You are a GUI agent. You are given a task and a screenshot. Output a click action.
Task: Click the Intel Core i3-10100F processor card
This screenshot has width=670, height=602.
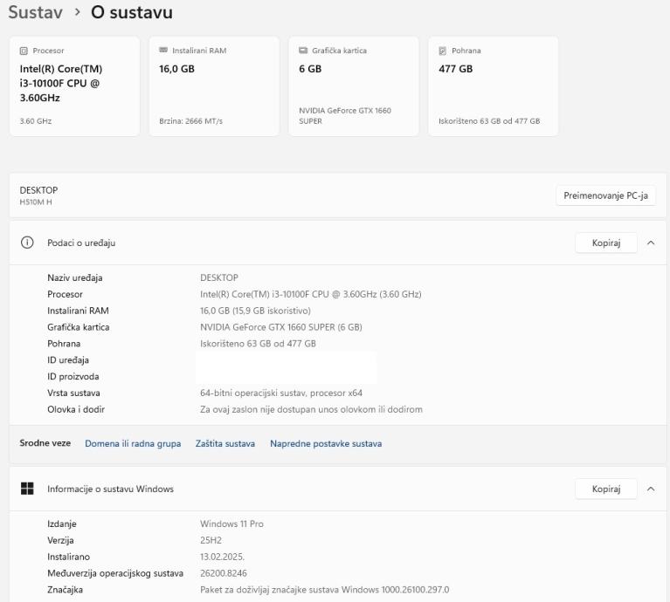(x=74, y=86)
